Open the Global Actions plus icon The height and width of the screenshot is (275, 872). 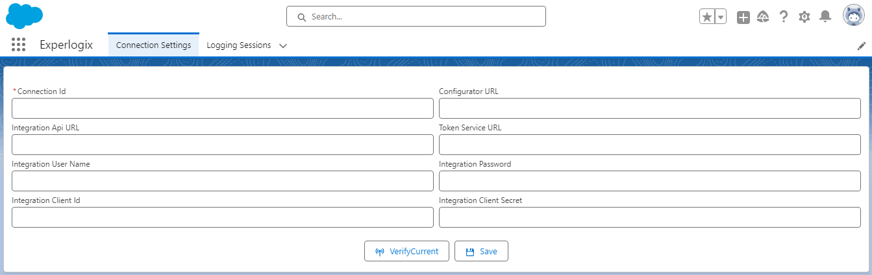coord(743,18)
